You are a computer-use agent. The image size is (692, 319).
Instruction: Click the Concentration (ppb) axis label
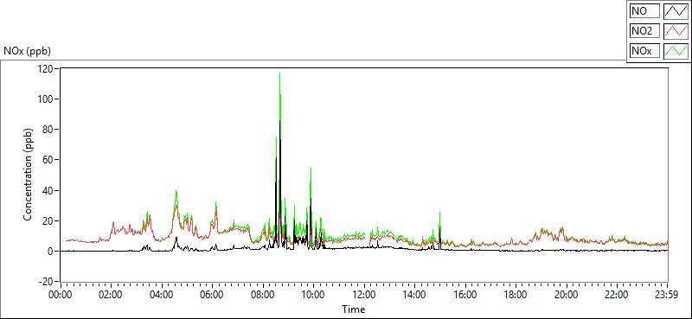pos(28,175)
